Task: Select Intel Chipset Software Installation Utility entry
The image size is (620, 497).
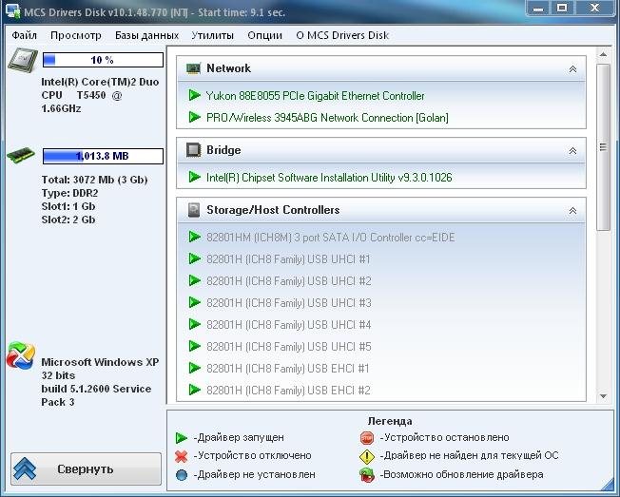Action: (x=329, y=177)
